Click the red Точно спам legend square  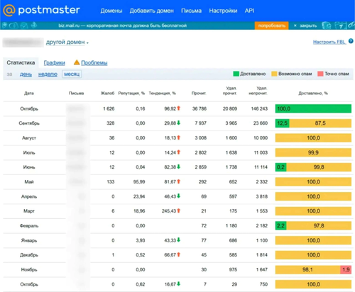320,74
